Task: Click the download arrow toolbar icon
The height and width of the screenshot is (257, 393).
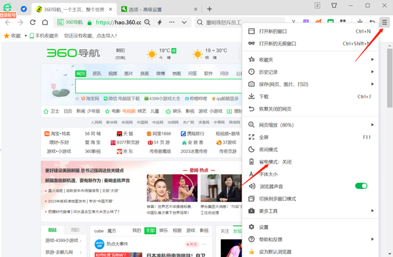Action: click(x=360, y=22)
